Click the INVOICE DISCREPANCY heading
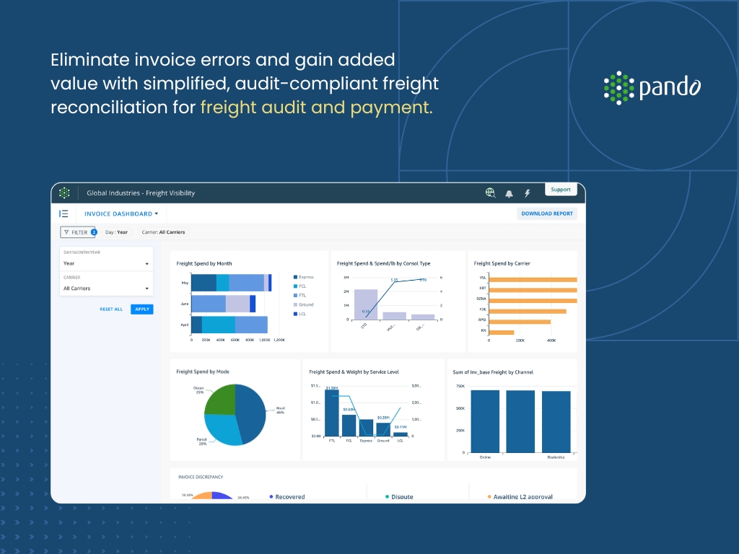 (x=201, y=477)
